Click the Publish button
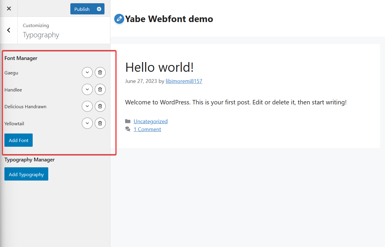 [82, 9]
